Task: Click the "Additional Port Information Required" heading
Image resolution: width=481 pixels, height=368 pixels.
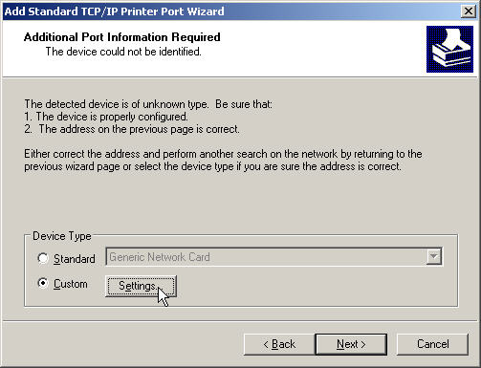Action: [x=121, y=37]
